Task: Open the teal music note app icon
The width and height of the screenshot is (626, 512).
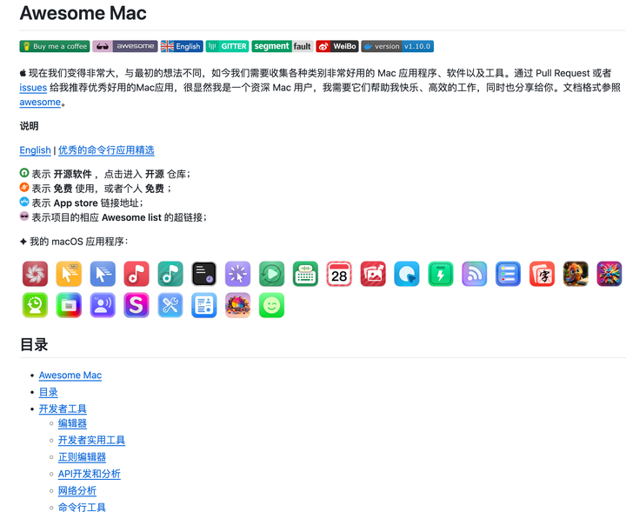Action: coord(170,274)
